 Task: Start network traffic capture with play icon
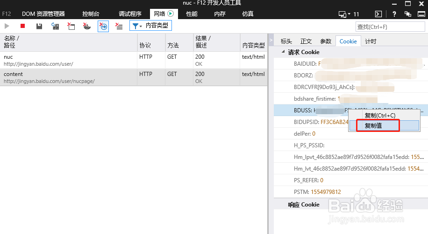pyautogui.click(x=7, y=26)
